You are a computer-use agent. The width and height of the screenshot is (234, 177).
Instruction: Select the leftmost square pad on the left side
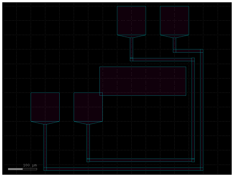45,107
